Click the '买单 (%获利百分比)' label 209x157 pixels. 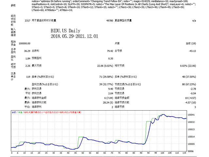click(125, 77)
